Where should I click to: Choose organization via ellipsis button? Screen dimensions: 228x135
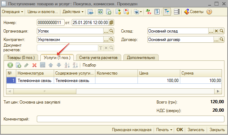[106, 31]
